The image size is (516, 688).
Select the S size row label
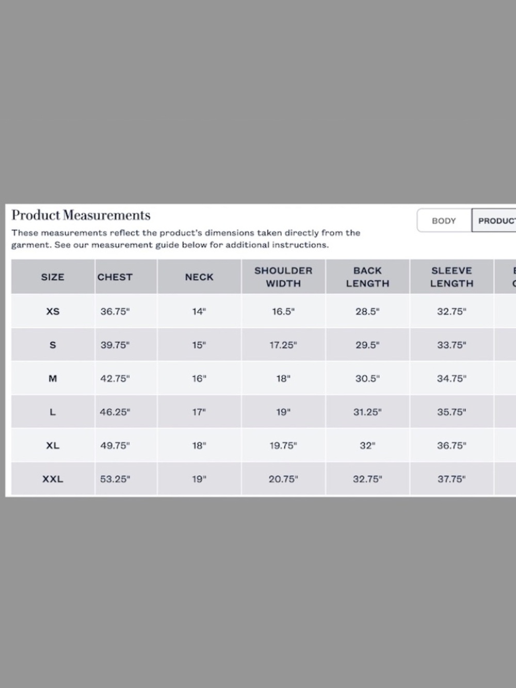[53, 345]
